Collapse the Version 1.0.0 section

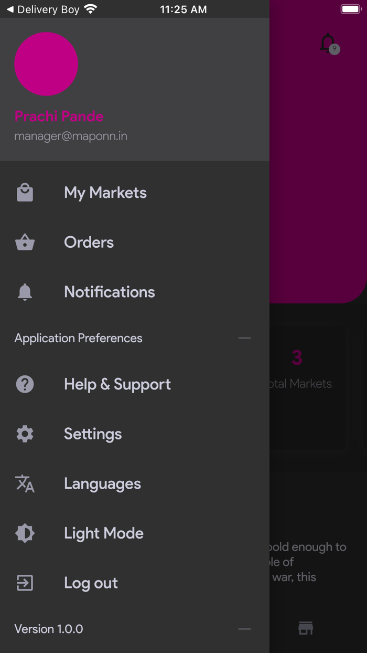point(244,629)
